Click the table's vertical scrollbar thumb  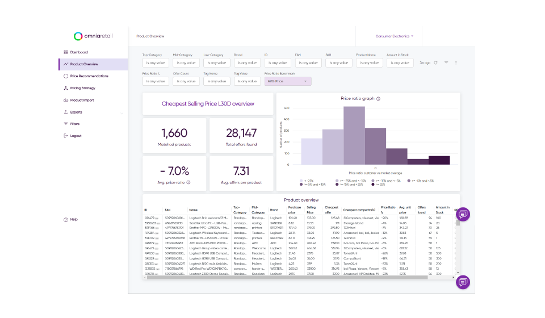point(458,223)
